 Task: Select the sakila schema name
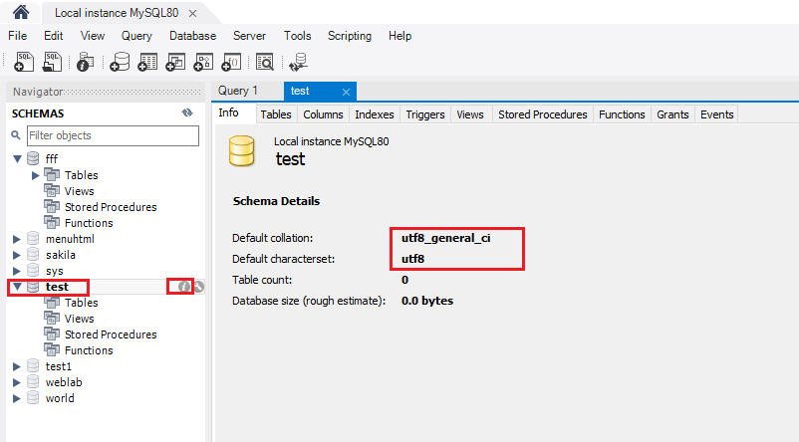[x=60, y=255]
